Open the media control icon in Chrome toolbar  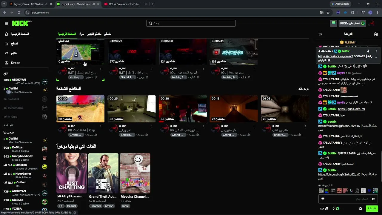point(363,13)
